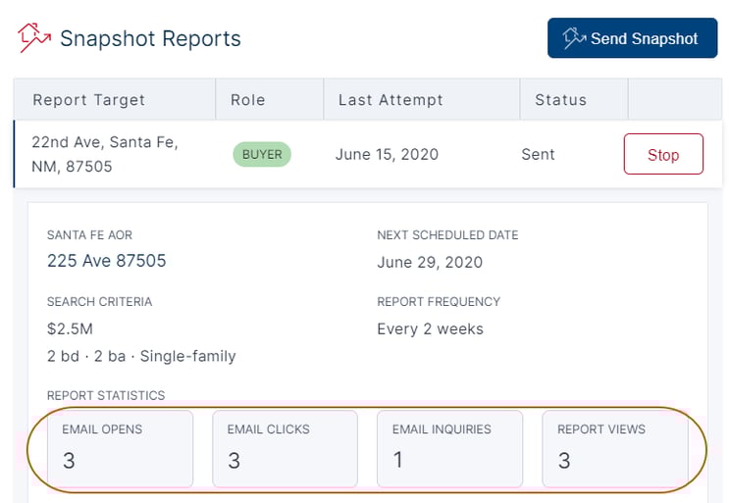
Task: Click the June 15, 2020 last attempt date
Action: pyautogui.click(x=387, y=154)
